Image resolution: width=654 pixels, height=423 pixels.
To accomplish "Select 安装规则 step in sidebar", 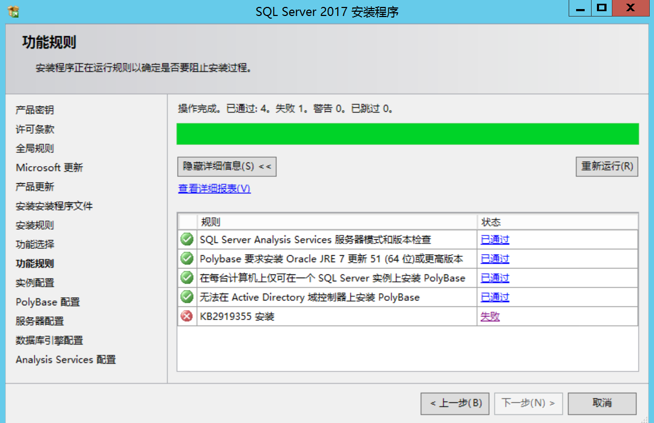I will coord(35,225).
